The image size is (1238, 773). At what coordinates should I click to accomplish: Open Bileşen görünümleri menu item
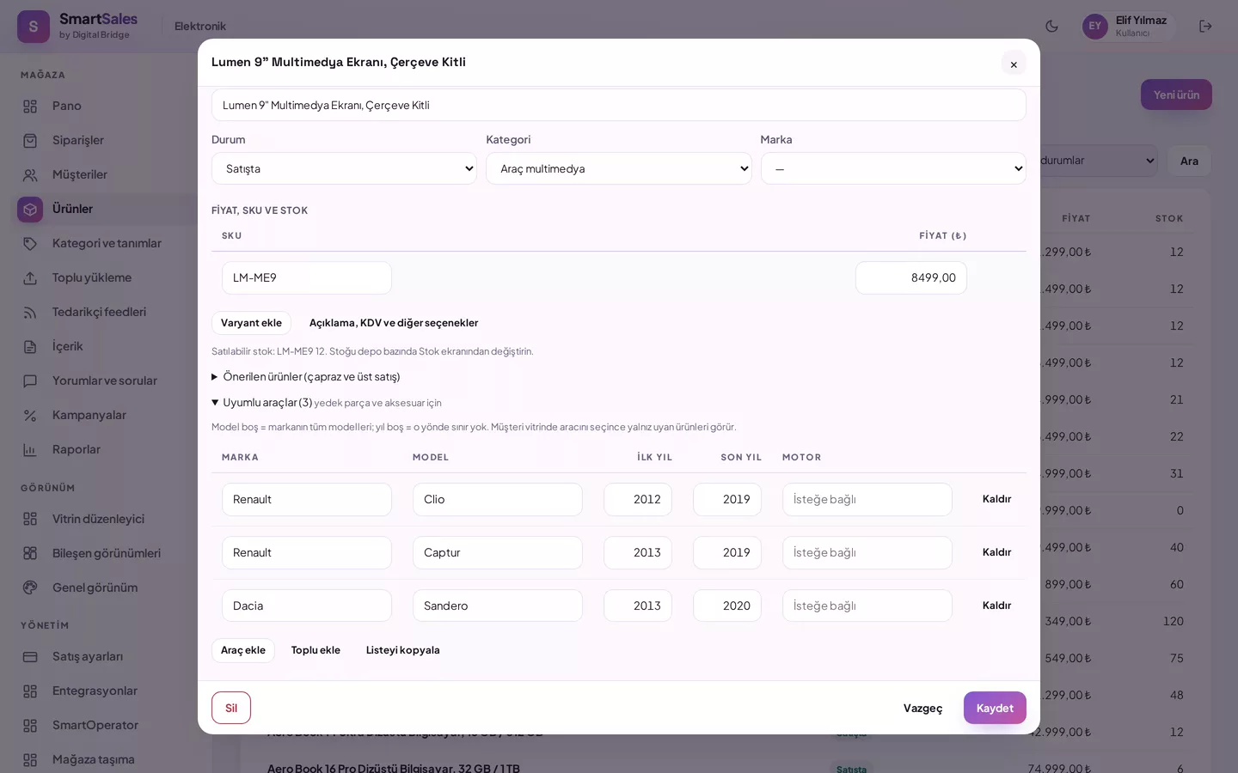106,553
